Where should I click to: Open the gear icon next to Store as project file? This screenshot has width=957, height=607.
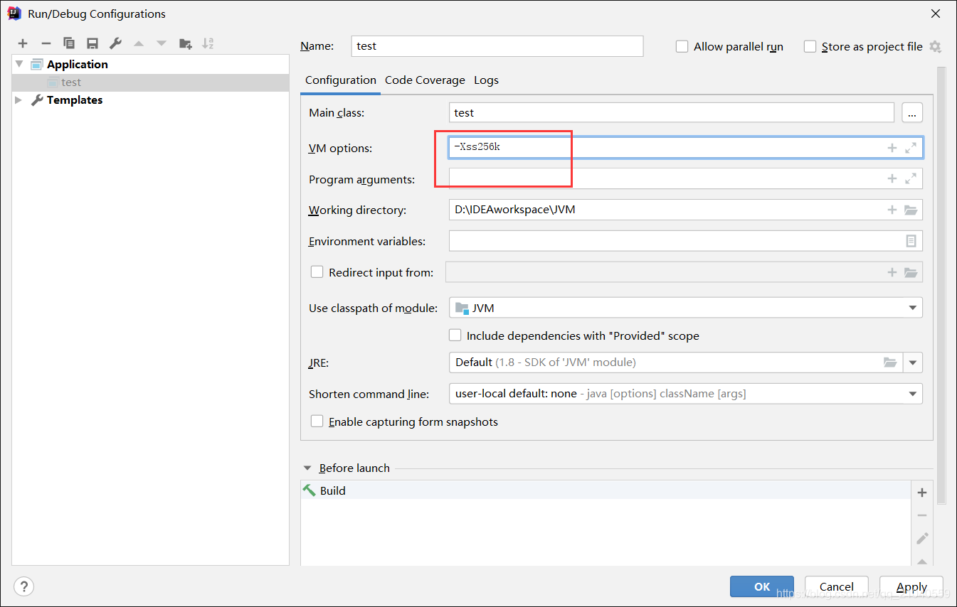(935, 47)
